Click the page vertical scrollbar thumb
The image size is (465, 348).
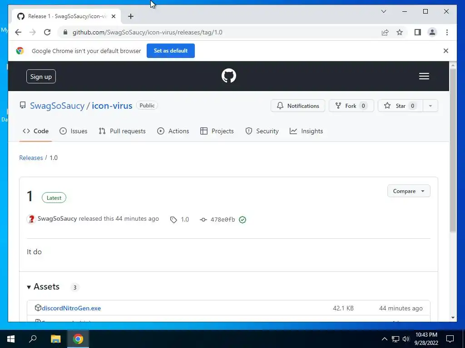pos(453,150)
